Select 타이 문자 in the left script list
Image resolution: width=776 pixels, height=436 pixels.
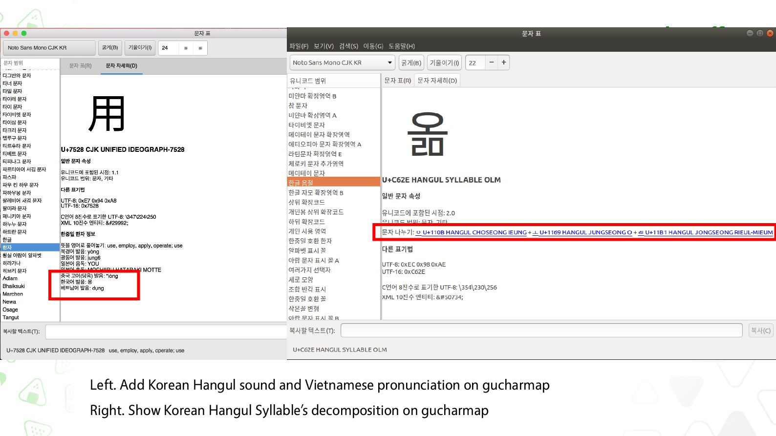click(x=30, y=107)
